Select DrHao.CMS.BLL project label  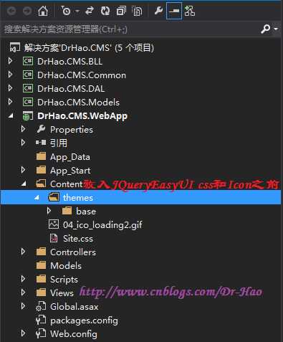point(69,62)
